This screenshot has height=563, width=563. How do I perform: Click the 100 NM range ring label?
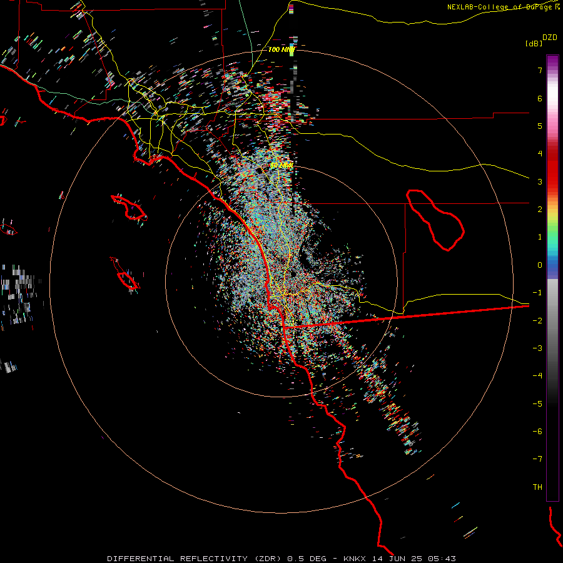tap(281, 49)
